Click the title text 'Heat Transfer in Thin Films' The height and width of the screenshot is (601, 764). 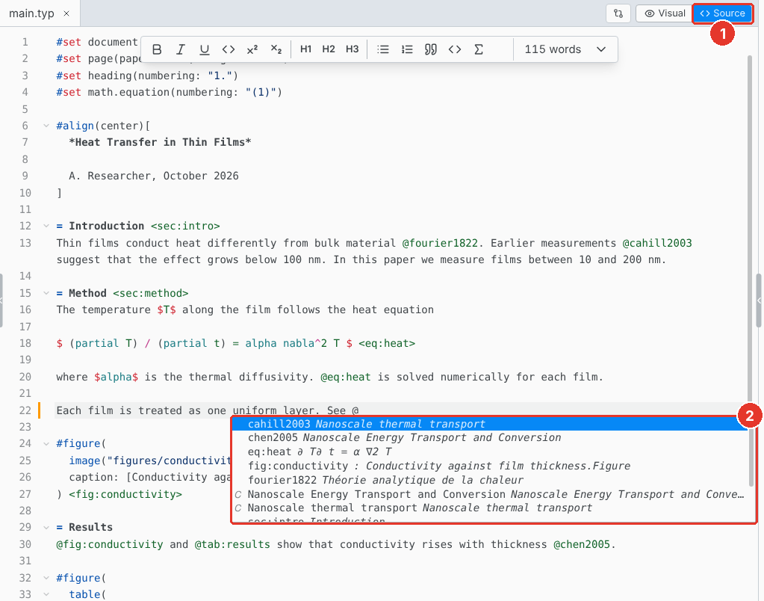point(160,143)
